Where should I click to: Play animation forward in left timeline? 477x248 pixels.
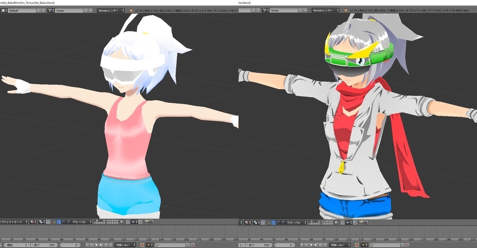click(101, 245)
